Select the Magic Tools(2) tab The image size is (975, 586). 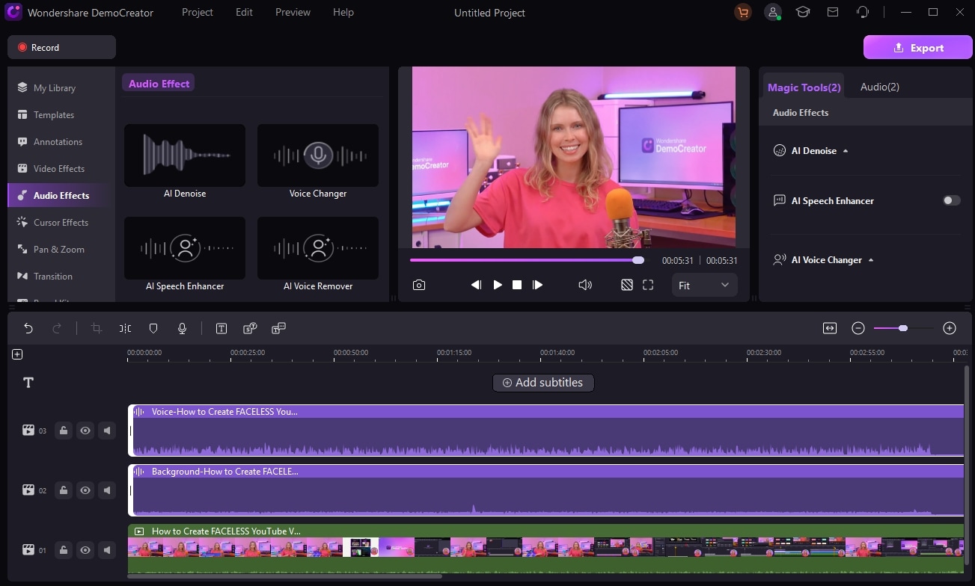tap(804, 87)
